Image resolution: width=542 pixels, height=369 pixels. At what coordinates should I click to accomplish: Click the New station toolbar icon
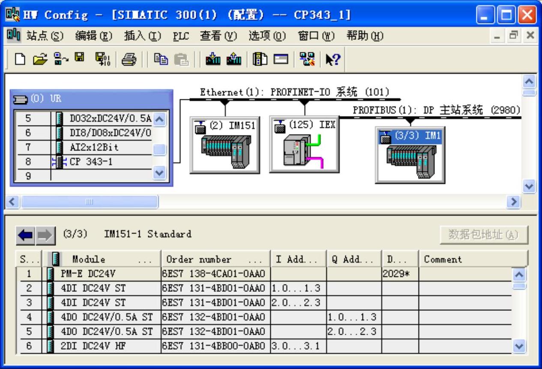pos(20,60)
